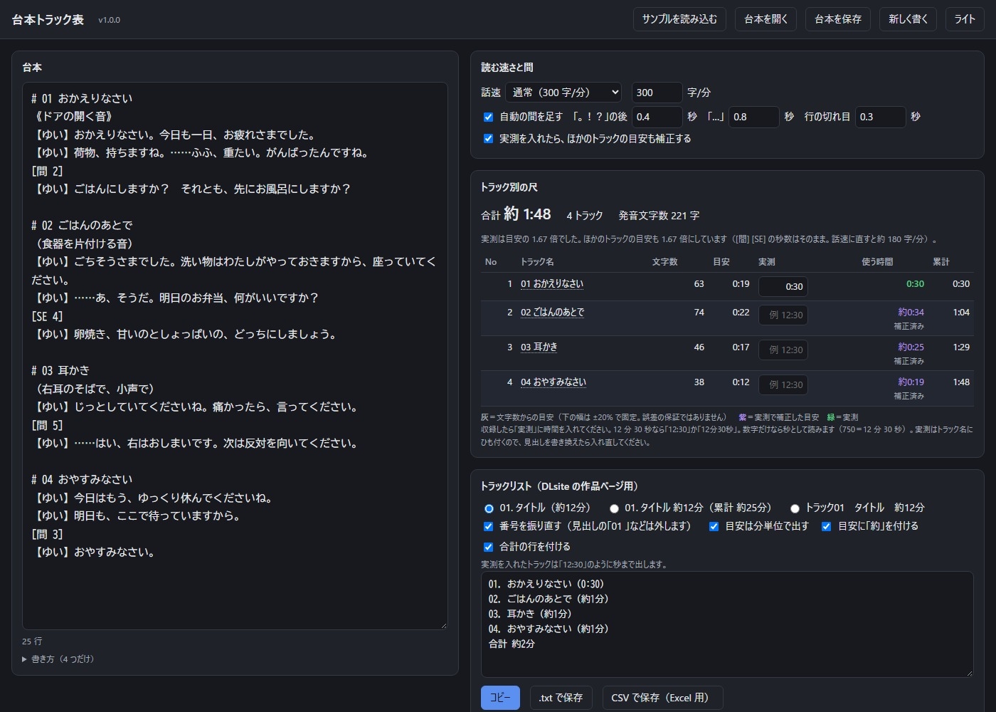Toggle the 目安は分単位で出す checkbox
The height and width of the screenshot is (712, 996).
714,527
